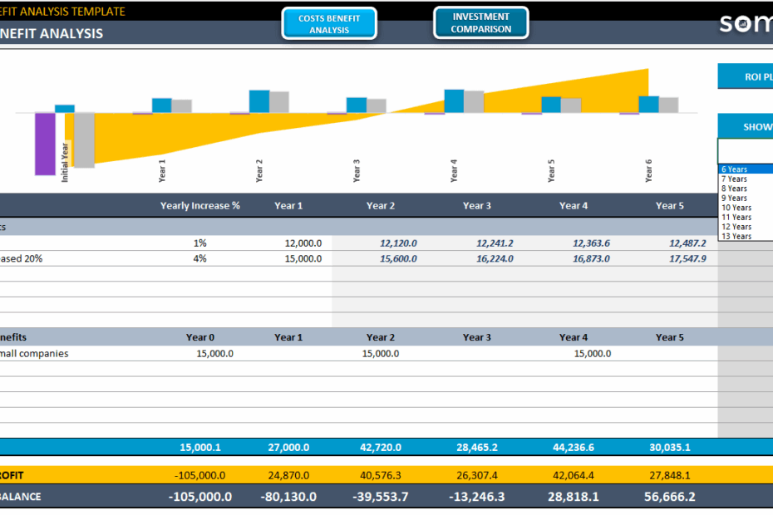773x515 pixels.
Task: Open the Investment Comparison view
Action: [x=480, y=23]
